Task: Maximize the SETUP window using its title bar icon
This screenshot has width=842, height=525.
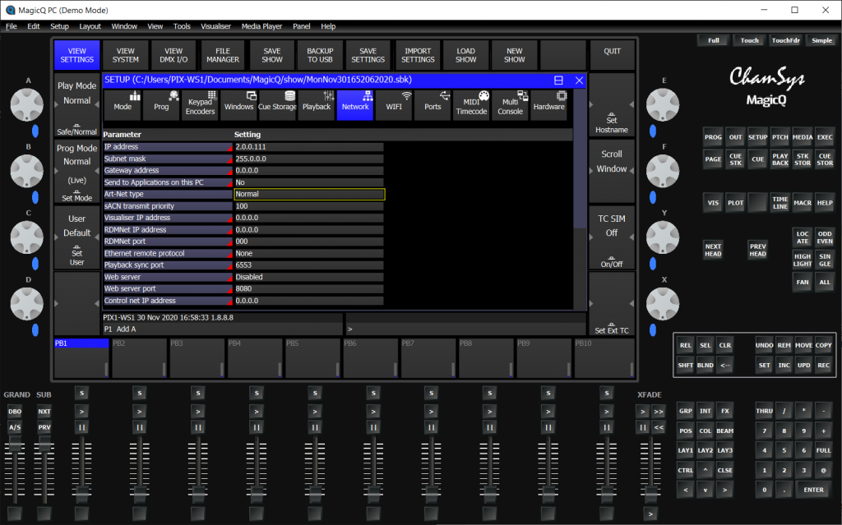Action: click(558, 81)
